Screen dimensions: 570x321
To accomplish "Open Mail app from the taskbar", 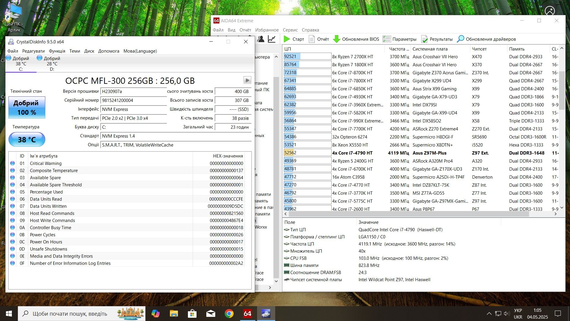I will 210,314.
